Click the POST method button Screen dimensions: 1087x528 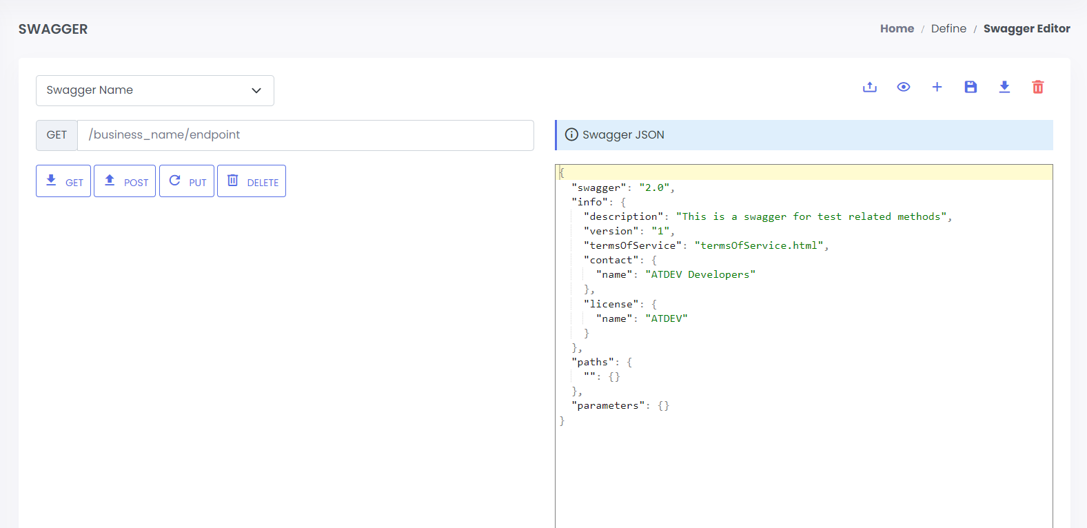tap(125, 181)
